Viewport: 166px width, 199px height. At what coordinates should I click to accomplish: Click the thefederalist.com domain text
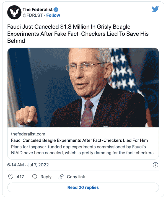[28, 134]
